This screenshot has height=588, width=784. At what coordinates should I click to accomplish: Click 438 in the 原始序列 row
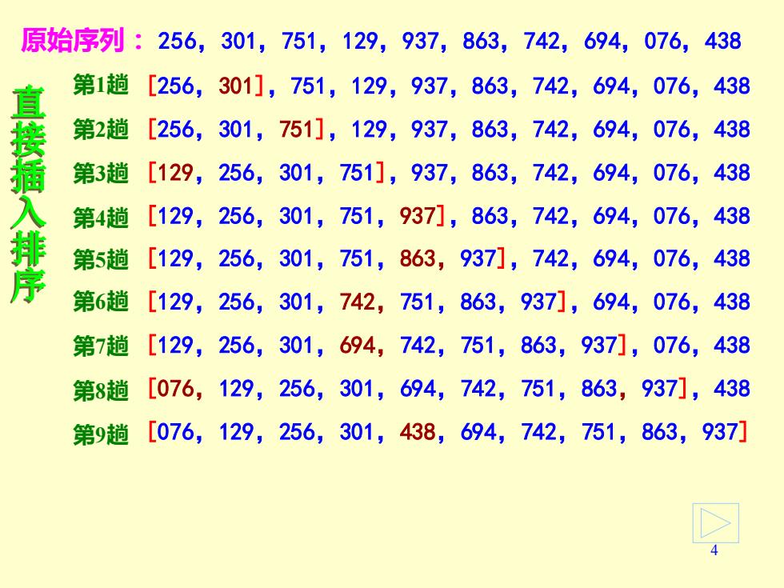tap(723, 41)
